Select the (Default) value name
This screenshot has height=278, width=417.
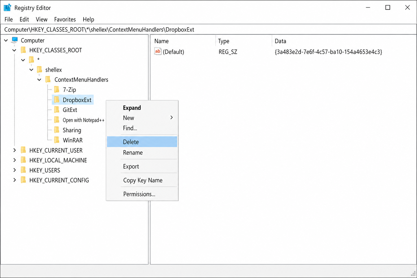(x=173, y=52)
